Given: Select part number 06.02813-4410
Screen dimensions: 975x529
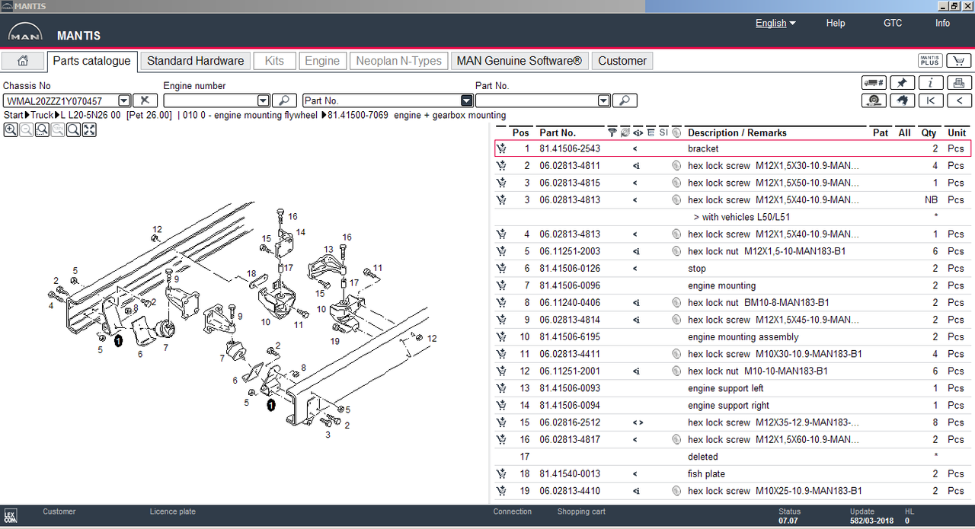Looking at the screenshot, I should pyautogui.click(x=570, y=491).
